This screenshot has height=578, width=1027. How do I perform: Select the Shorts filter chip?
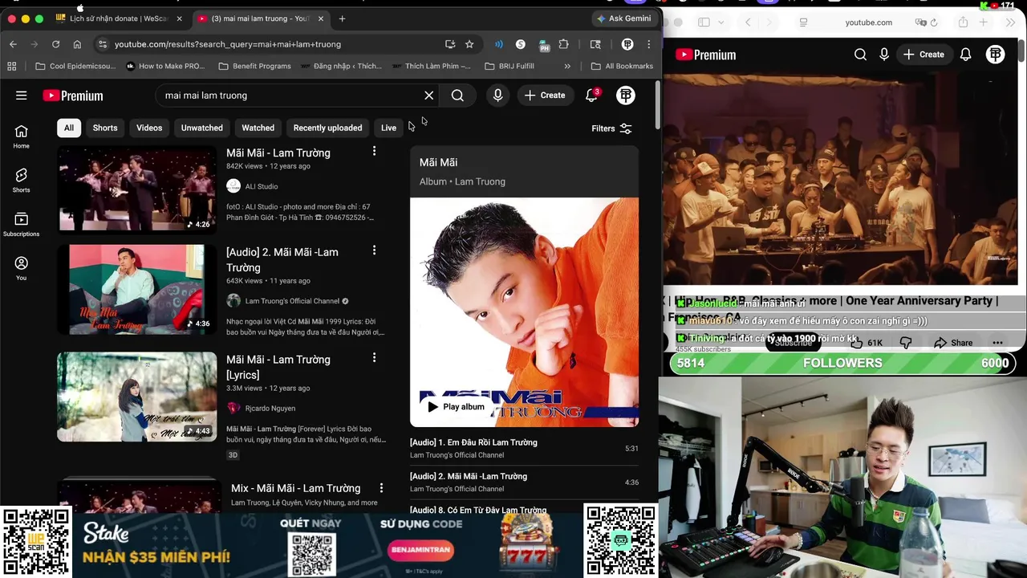coord(105,128)
